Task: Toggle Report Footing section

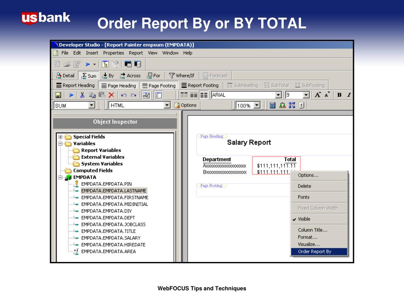Action: [200, 85]
